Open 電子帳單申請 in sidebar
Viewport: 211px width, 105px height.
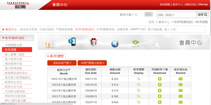pos(13,59)
